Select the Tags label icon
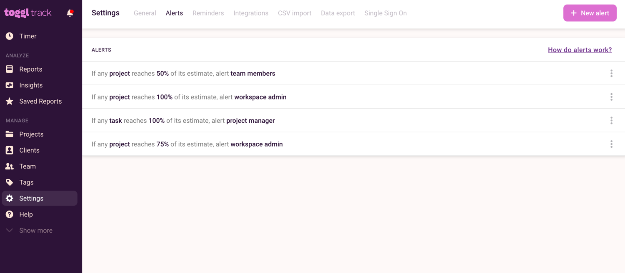 click(x=9, y=182)
